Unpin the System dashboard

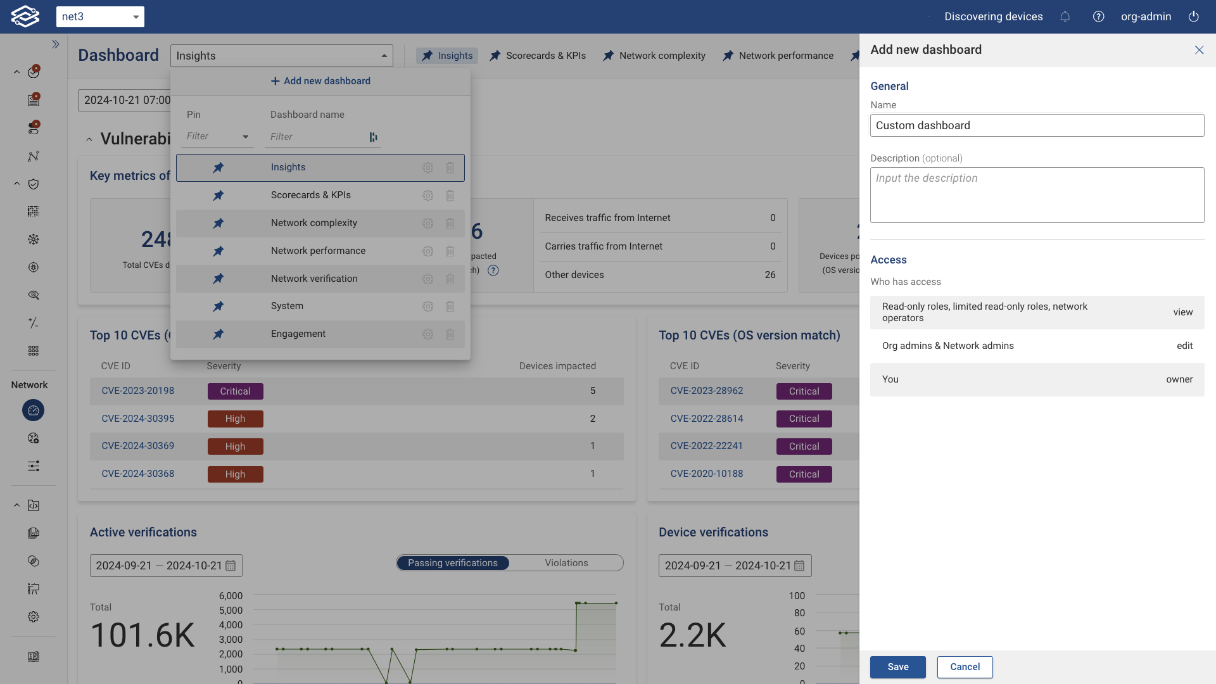coord(218,306)
